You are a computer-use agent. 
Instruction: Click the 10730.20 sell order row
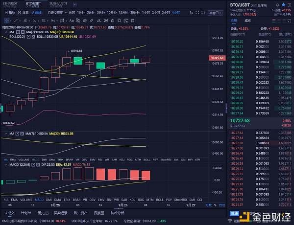tap(255, 42)
